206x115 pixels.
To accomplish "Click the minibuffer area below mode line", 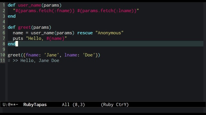I will pos(103,110).
